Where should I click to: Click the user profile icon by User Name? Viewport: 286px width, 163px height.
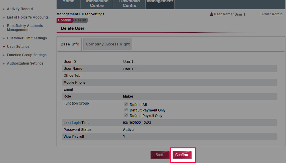coord(211,14)
